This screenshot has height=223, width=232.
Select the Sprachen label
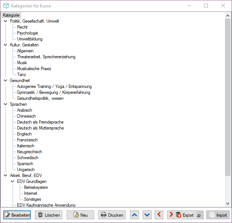(x=19, y=104)
